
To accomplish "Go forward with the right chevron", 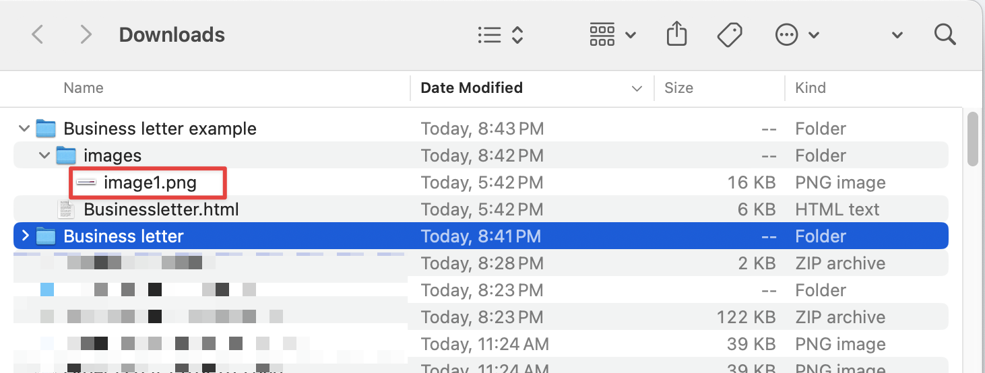I will point(86,34).
